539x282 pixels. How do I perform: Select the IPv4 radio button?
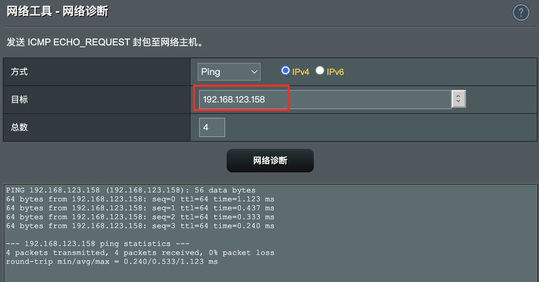pos(286,70)
